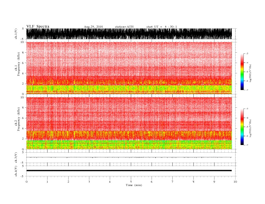Click the '8' kHz tick on ch.1 frequency axis
This screenshot has width=265, height=204.
click(23, 53)
